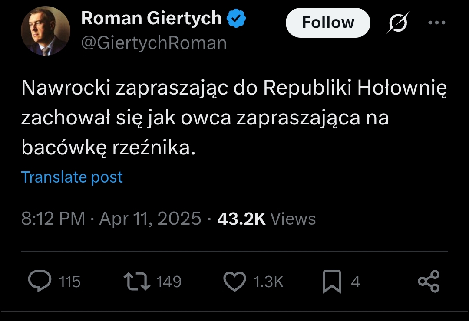Share the post via the share icon
The width and height of the screenshot is (469, 321).
tap(429, 282)
